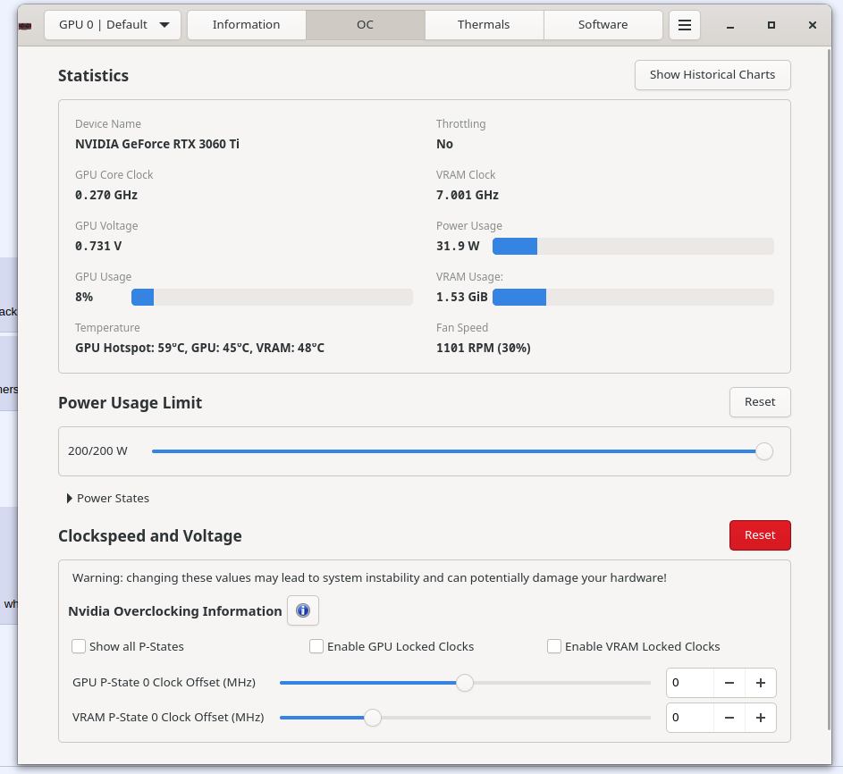Viewport: 843px width, 774px height.
Task: Click the 0.731 V voltage value
Action: click(x=98, y=246)
